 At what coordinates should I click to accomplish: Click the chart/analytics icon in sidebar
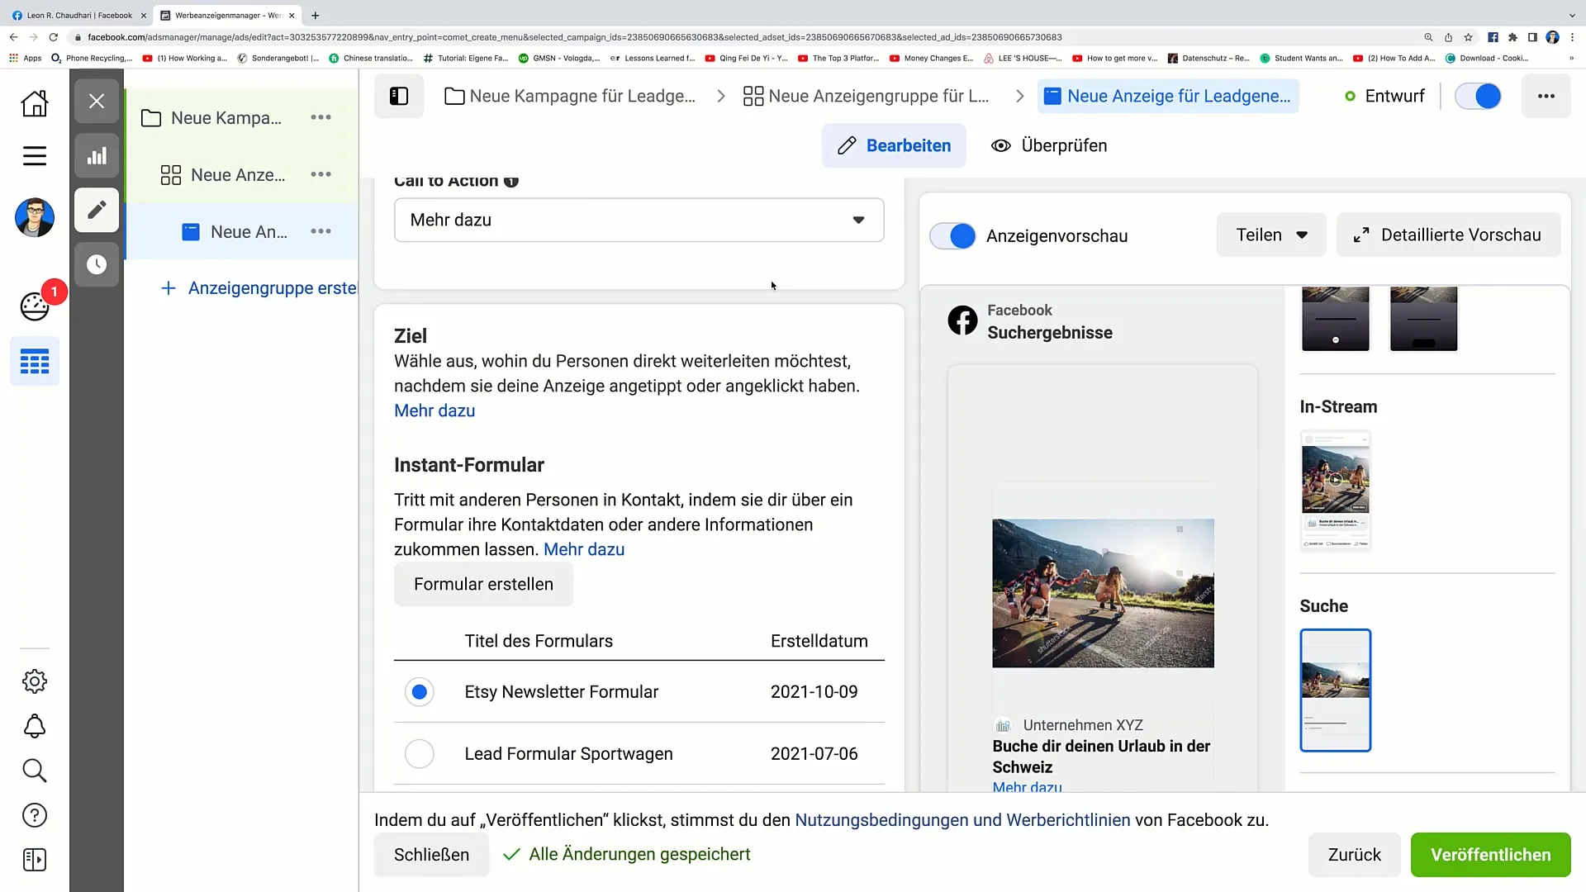click(97, 156)
